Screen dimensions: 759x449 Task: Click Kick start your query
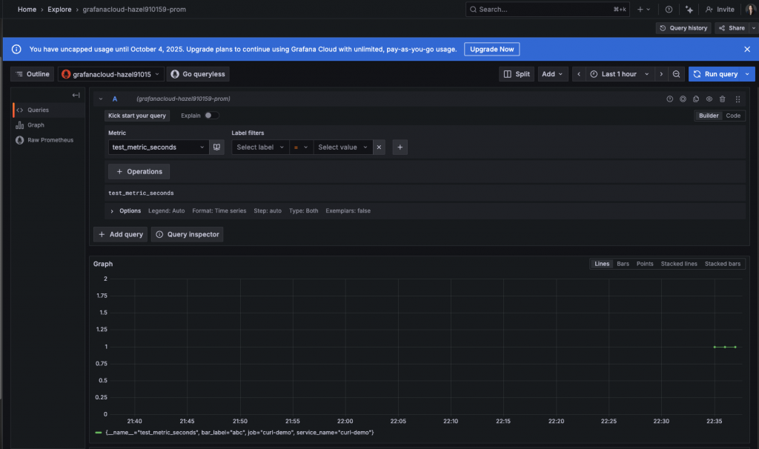point(137,116)
